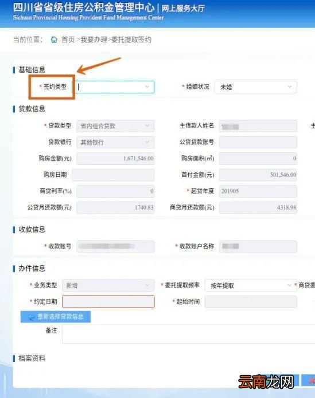Image resolution: width=315 pixels, height=398 pixels.
Task: Open the 签约类型 dropdown
Action: (114, 87)
